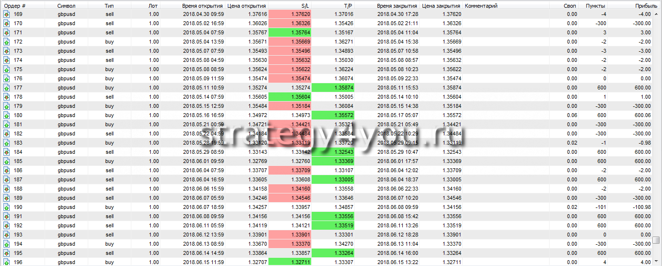
Task: Click the red S/L cell 1.36326 of order 170
Action: pos(290,23)
